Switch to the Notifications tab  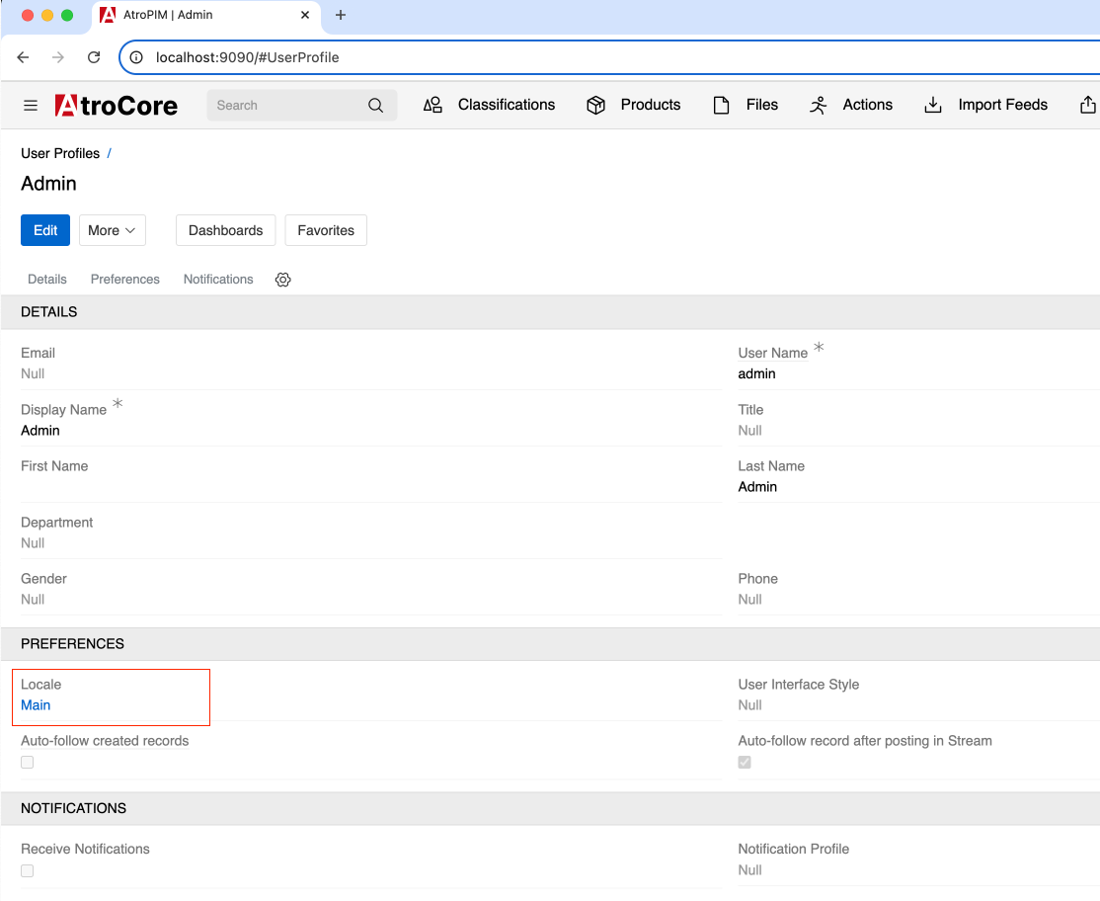point(218,280)
